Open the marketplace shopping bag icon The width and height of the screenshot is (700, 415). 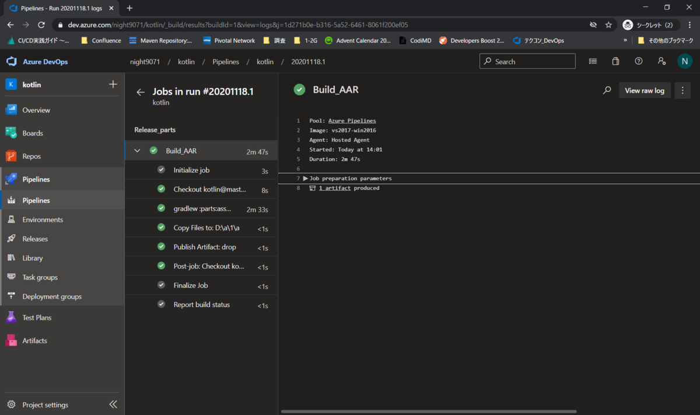click(615, 61)
